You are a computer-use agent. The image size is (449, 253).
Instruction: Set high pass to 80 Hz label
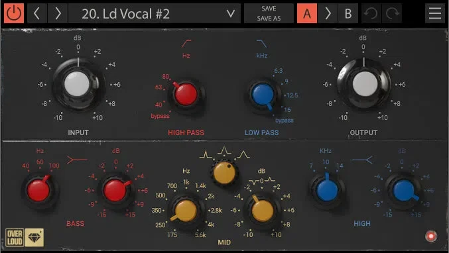tap(166, 76)
